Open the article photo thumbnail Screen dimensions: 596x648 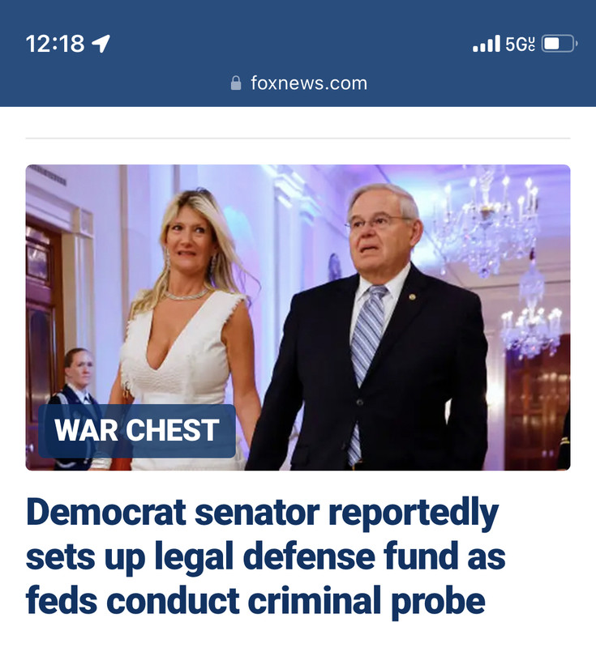click(x=298, y=318)
